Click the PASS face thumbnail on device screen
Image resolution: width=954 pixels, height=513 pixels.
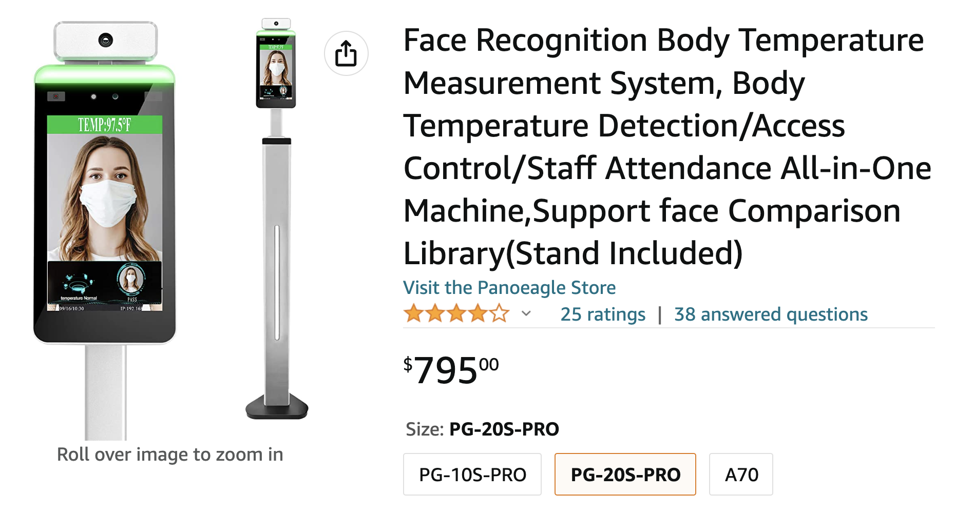[x=131, y=280]
